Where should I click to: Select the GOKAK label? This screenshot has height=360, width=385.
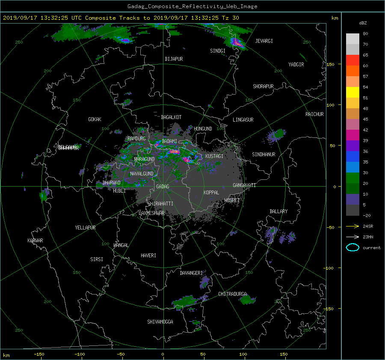pos(95,119)
